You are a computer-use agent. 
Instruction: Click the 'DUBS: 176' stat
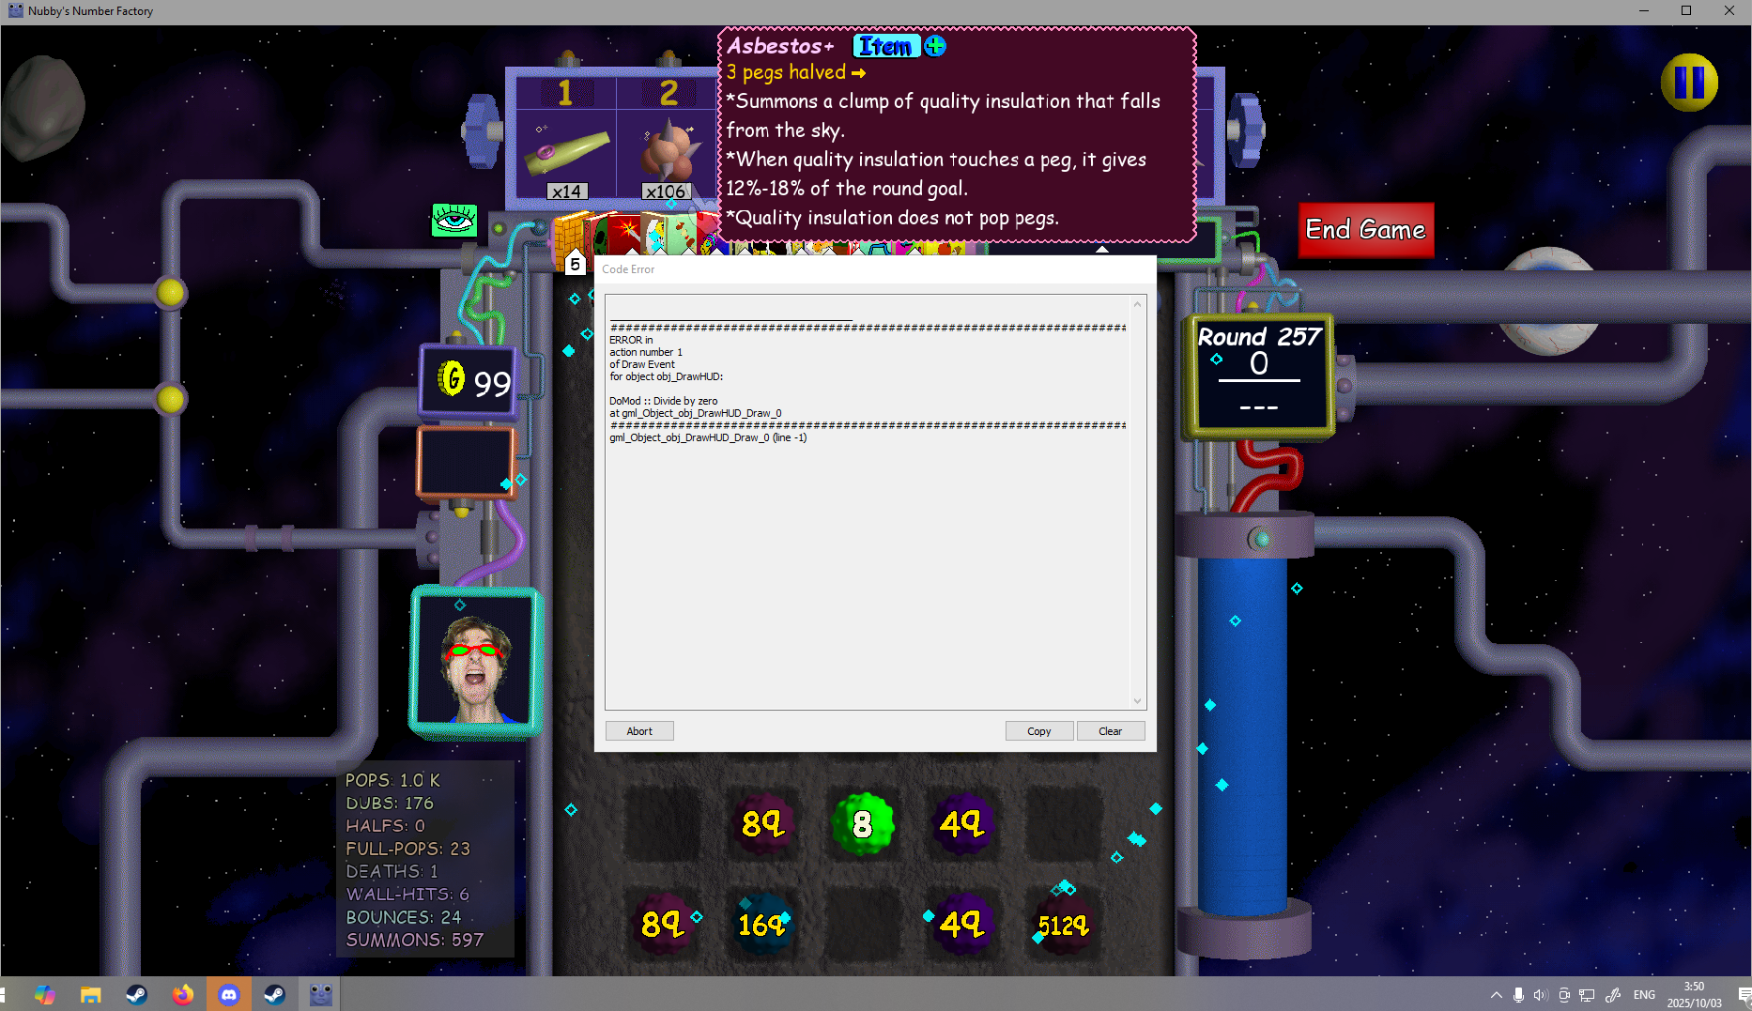(390, 804)
